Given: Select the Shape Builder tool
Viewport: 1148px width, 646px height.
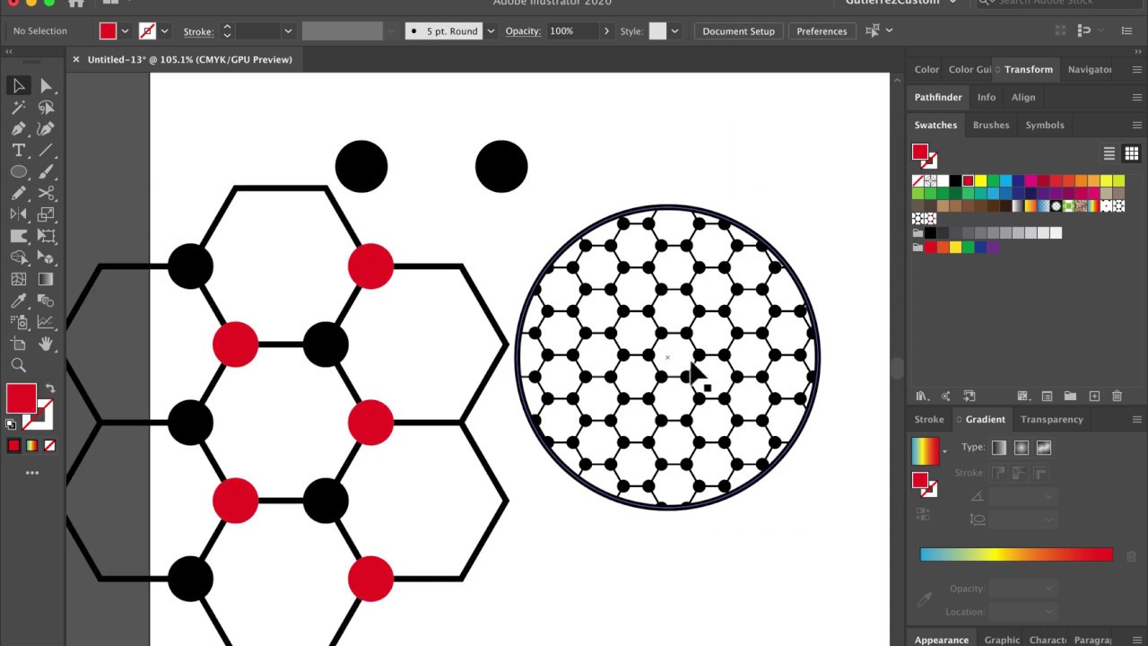Looking at the screenshot, I should click(19, 258).
